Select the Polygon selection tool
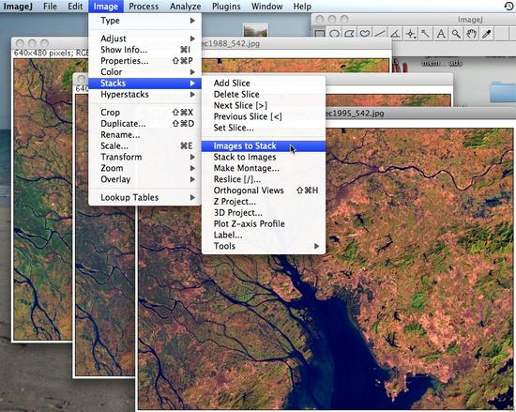The width and height of the screenshot is (516, 412). tap(350, 34)
